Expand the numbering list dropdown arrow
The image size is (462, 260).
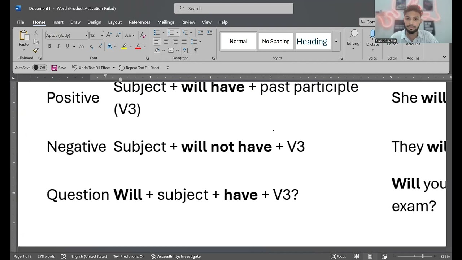(177, 32)
